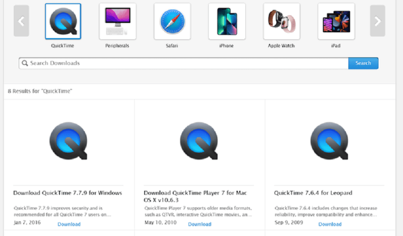The height and width of the screenshot is (236, 403).
Task: Click the iPad label text
Action: 336,46
